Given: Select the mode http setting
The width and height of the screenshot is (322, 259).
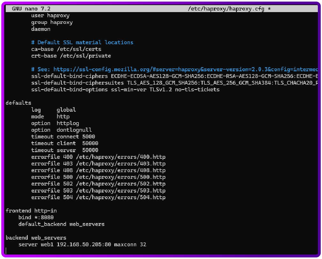Looking at the screenshot, I should pos(51,116).
